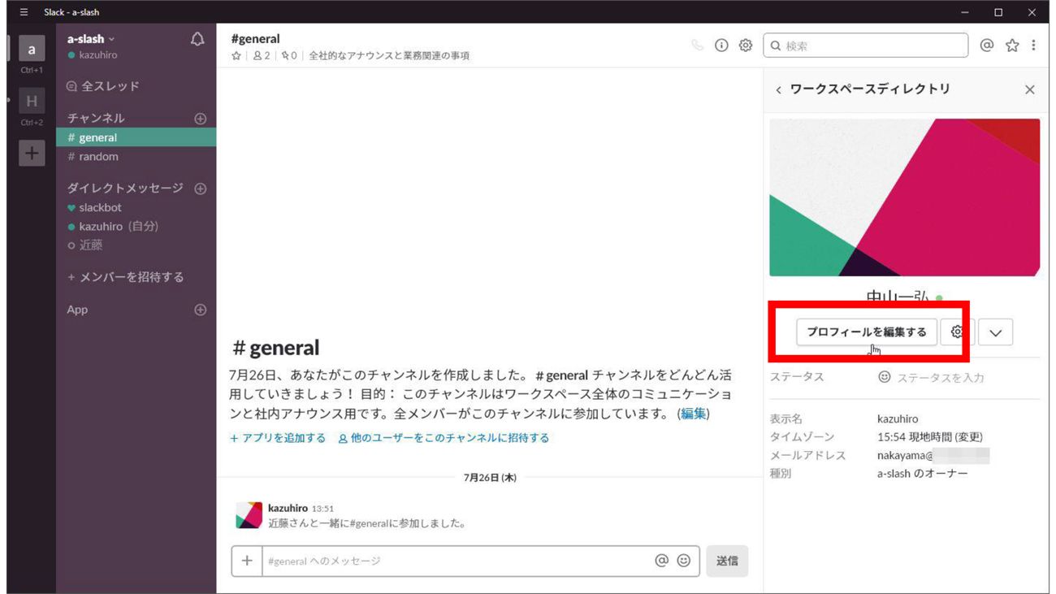
Task: Expand profile more actions chevron
Action: pos(996,332)
